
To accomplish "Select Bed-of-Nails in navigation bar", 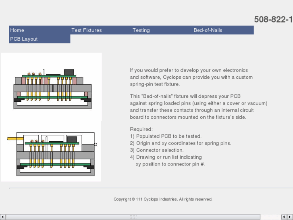I will 223,30.
